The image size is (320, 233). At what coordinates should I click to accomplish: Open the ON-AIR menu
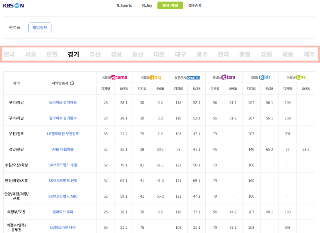[195, 5]
